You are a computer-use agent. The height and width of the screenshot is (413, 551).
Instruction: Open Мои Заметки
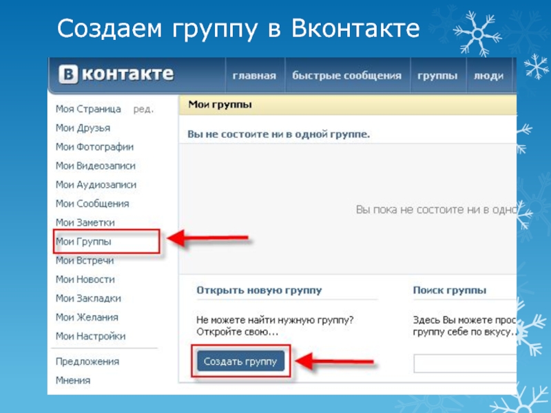(85, 222)
